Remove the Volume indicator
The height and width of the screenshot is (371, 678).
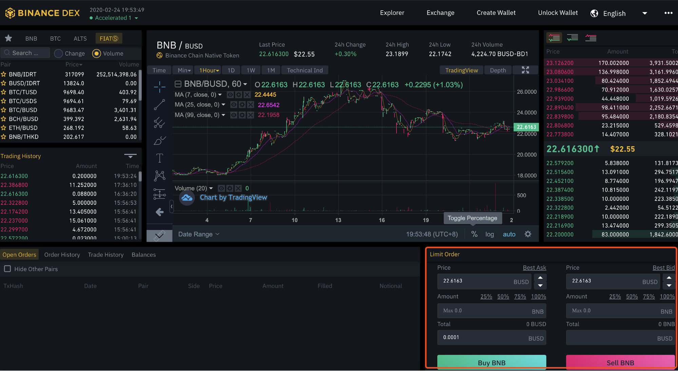tap(238, 188)
